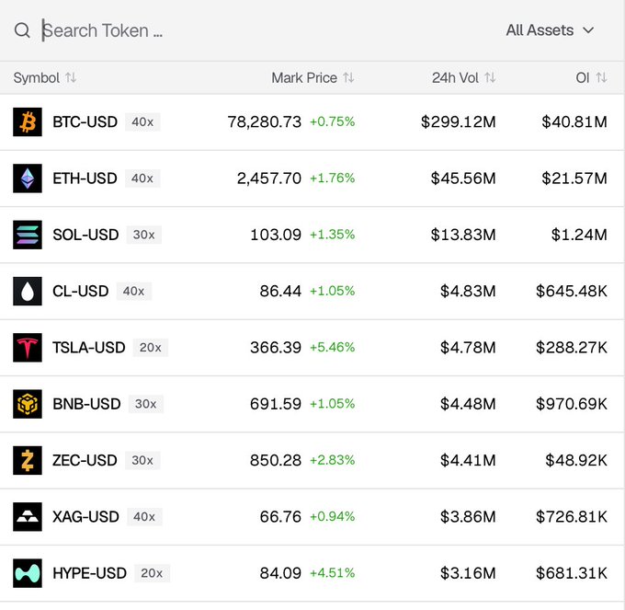
Task: Click the 20x badge next to HYPE-USD
Action: pos(152,573)
